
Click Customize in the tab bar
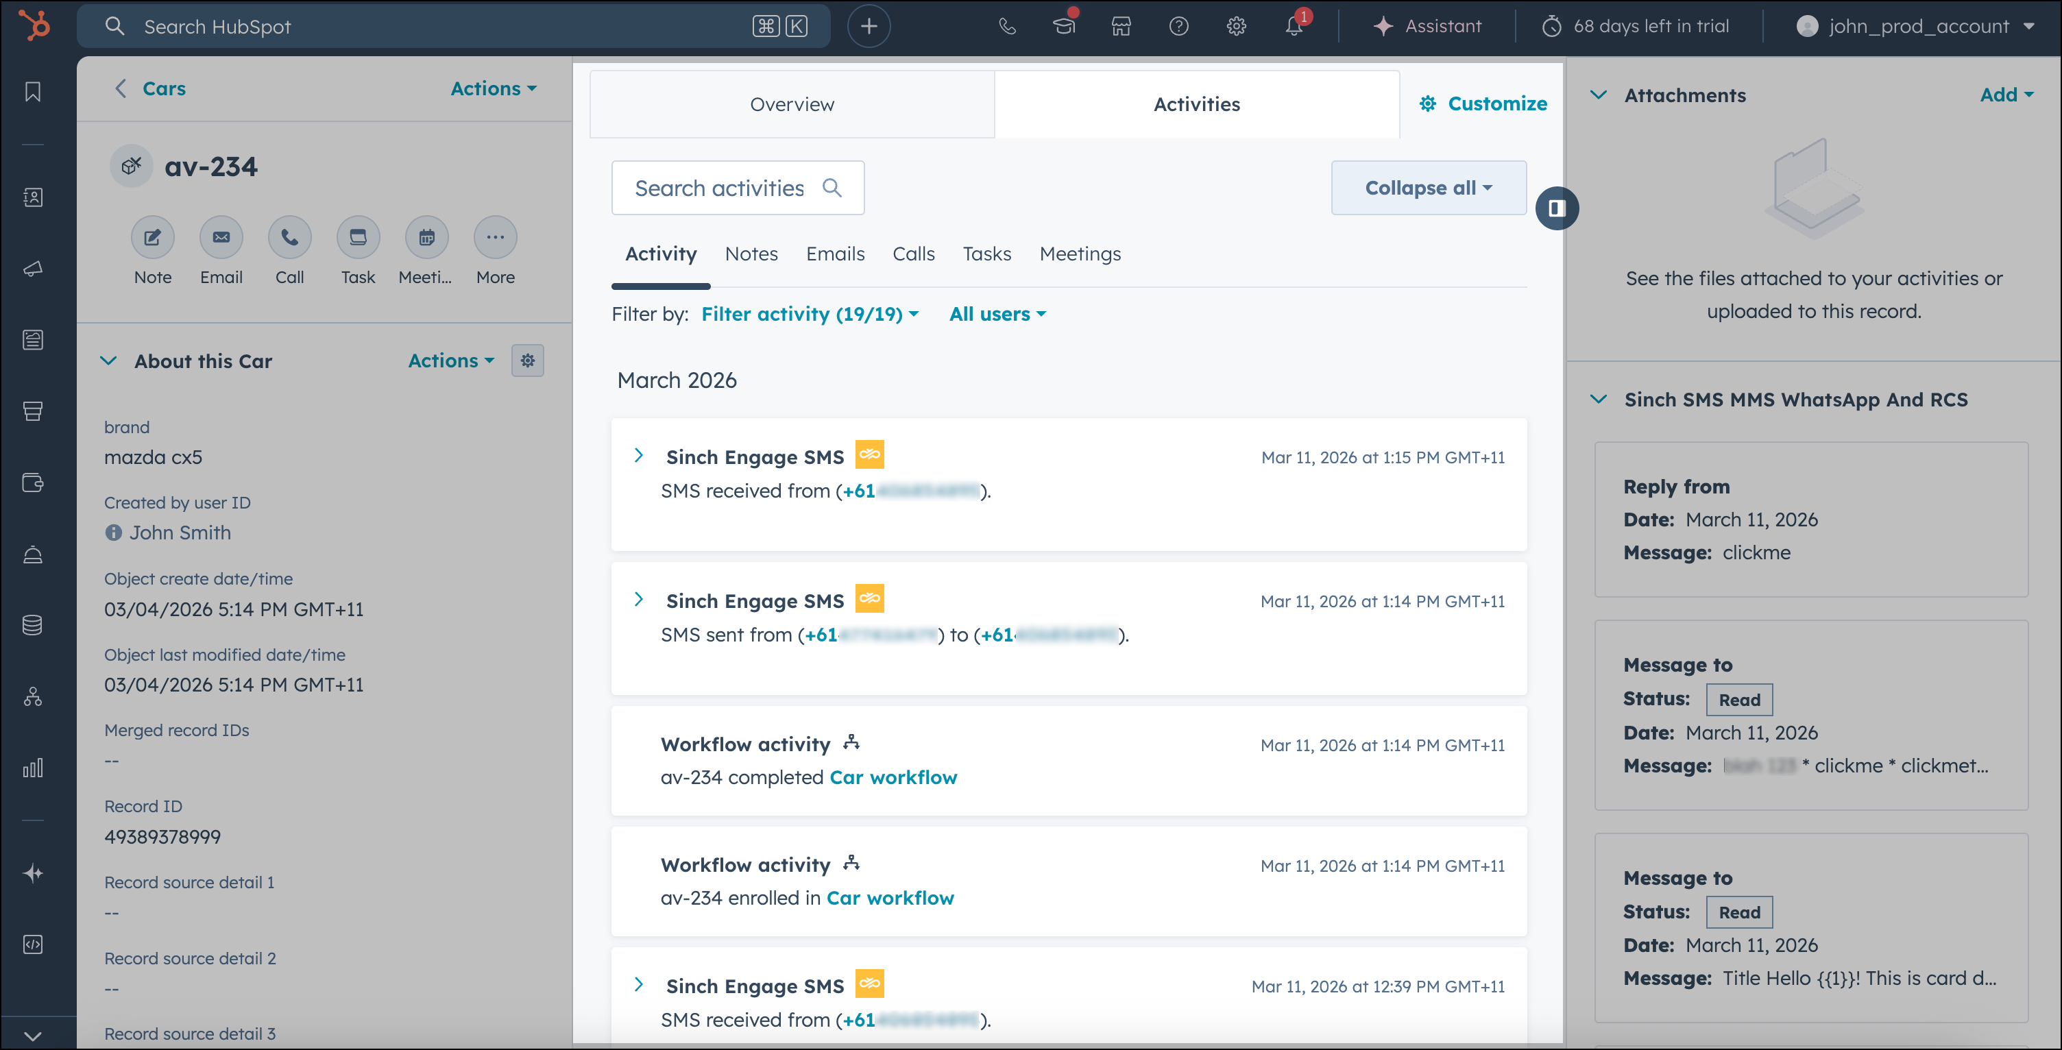point(1483,104)
